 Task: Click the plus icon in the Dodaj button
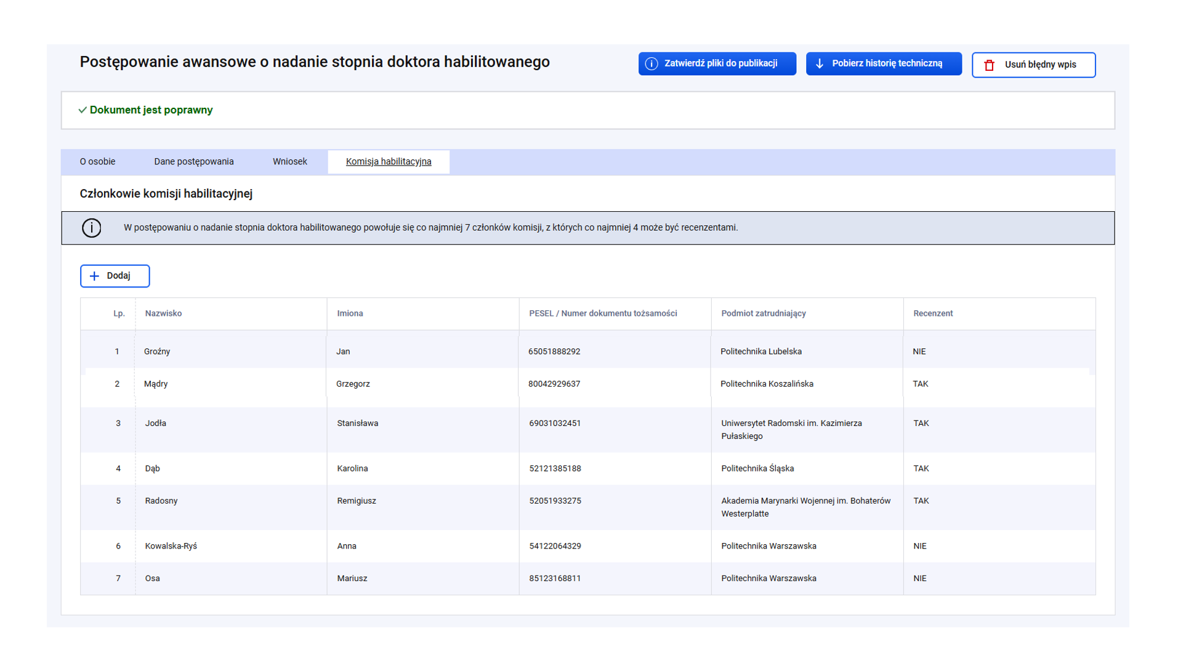coord(94,276)
